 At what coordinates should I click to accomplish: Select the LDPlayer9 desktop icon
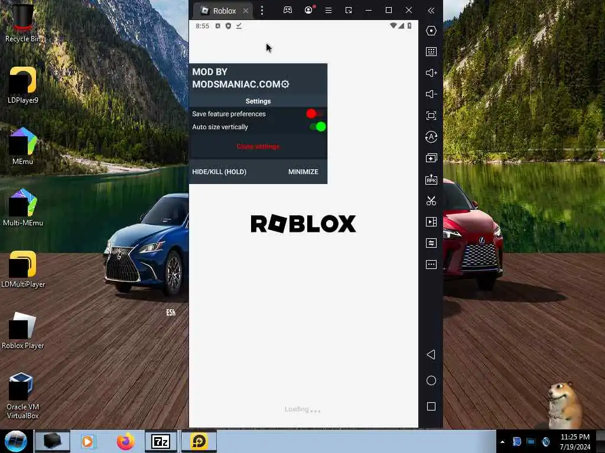pos(23,85)
